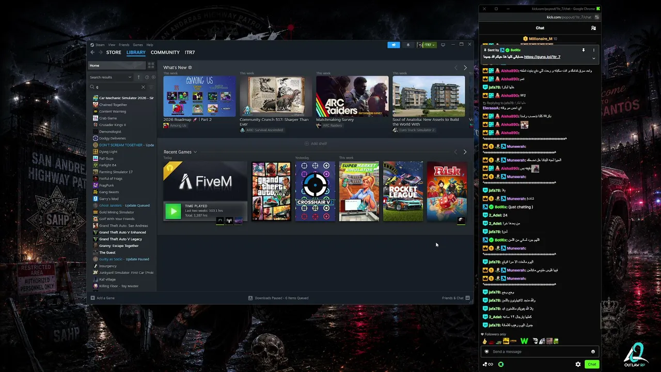Open Steam notifications bell
Screen dimensions: 661x372
pyautogui.click(x=408, y=45)
